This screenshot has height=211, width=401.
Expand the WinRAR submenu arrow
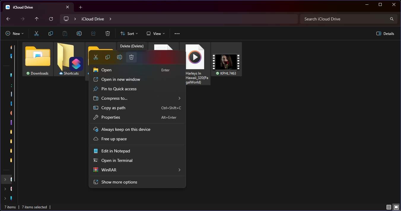179,170
